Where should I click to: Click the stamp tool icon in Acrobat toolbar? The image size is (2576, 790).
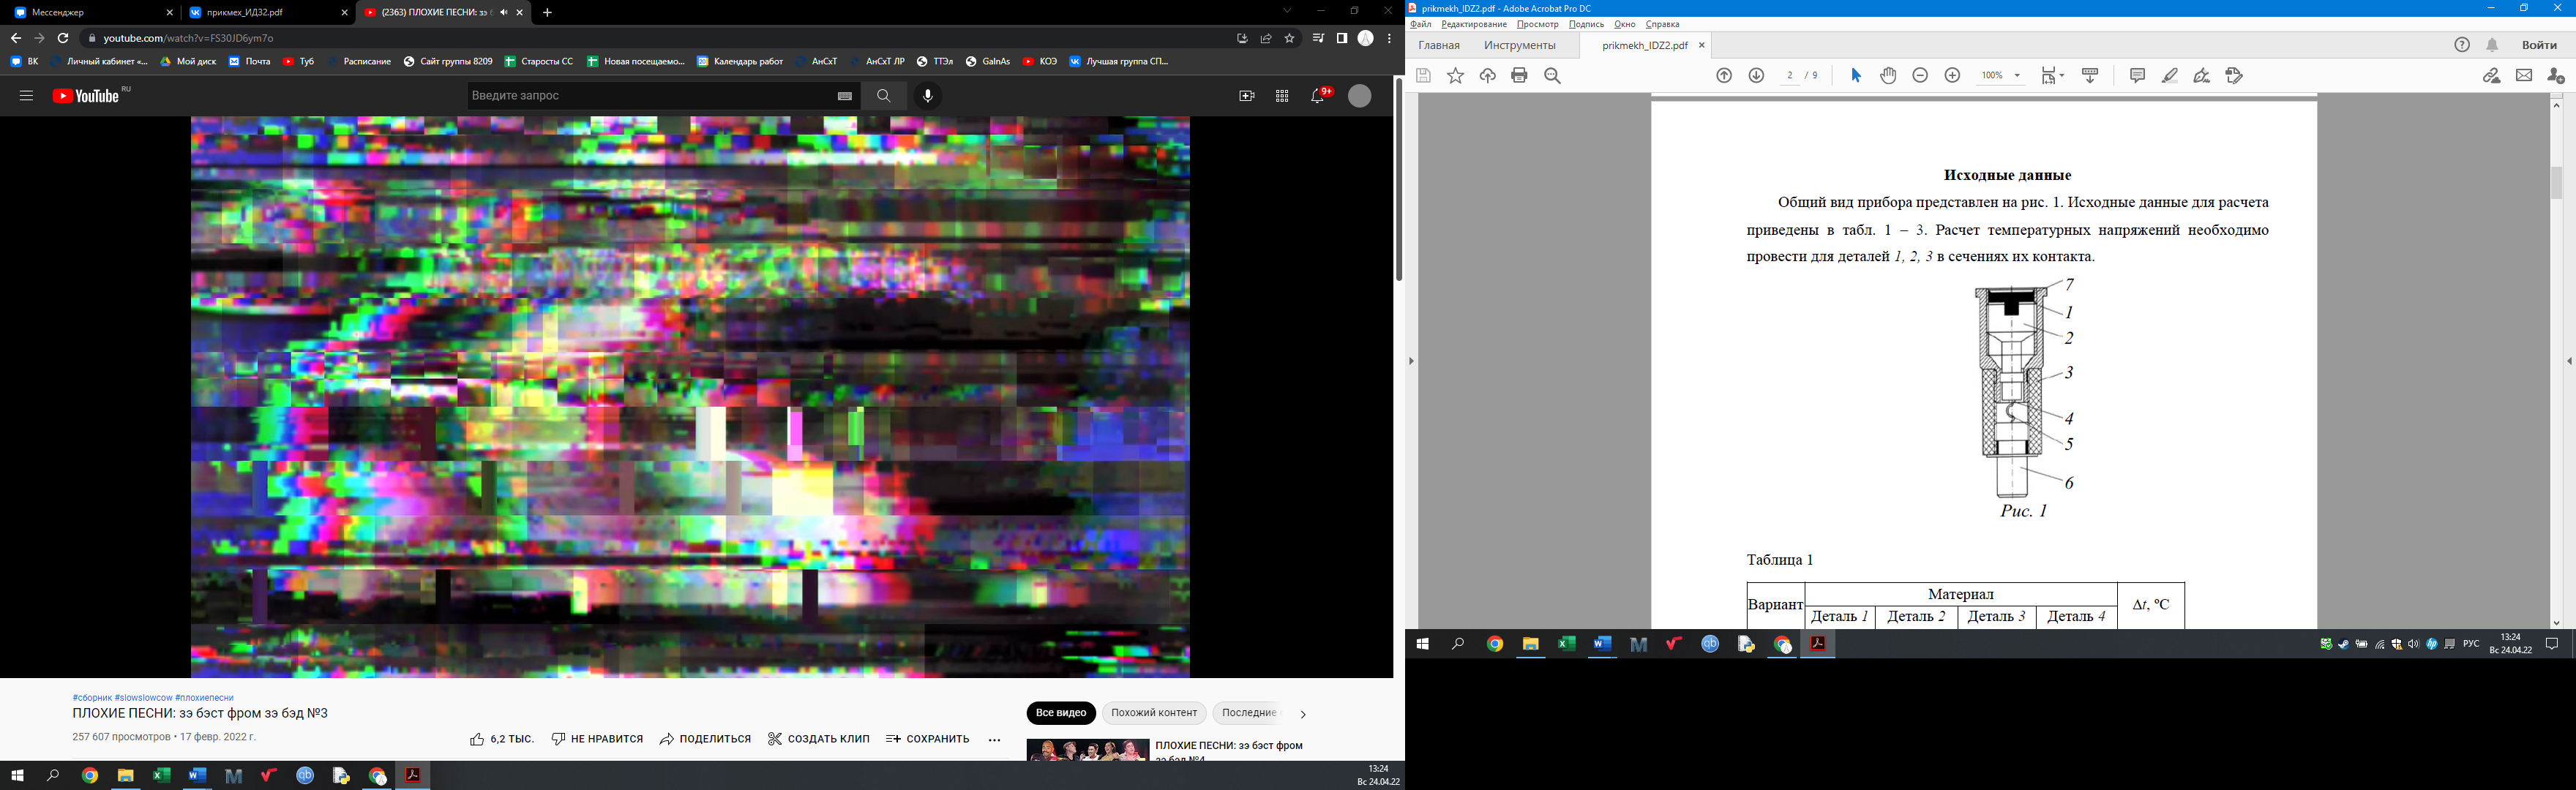coord(2235,76)
